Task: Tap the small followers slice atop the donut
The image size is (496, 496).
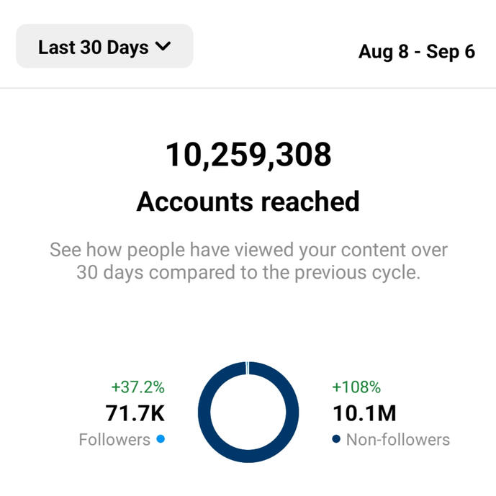Action: [248, 368]
